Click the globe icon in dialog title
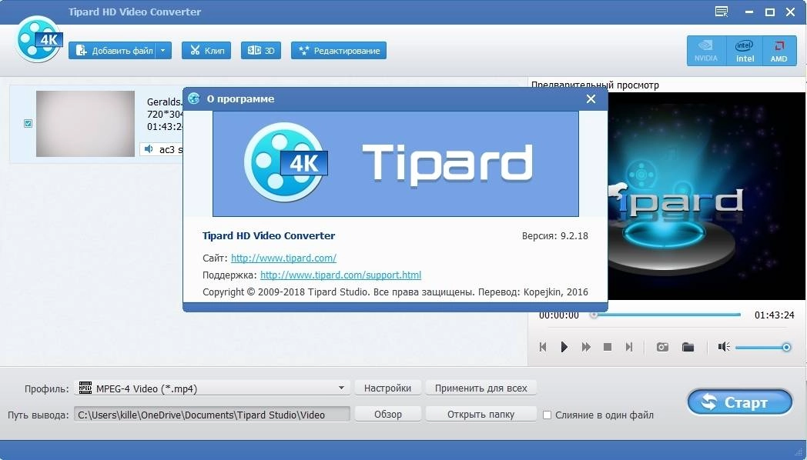This screenshot has width=807, height=460. point(194,98)
